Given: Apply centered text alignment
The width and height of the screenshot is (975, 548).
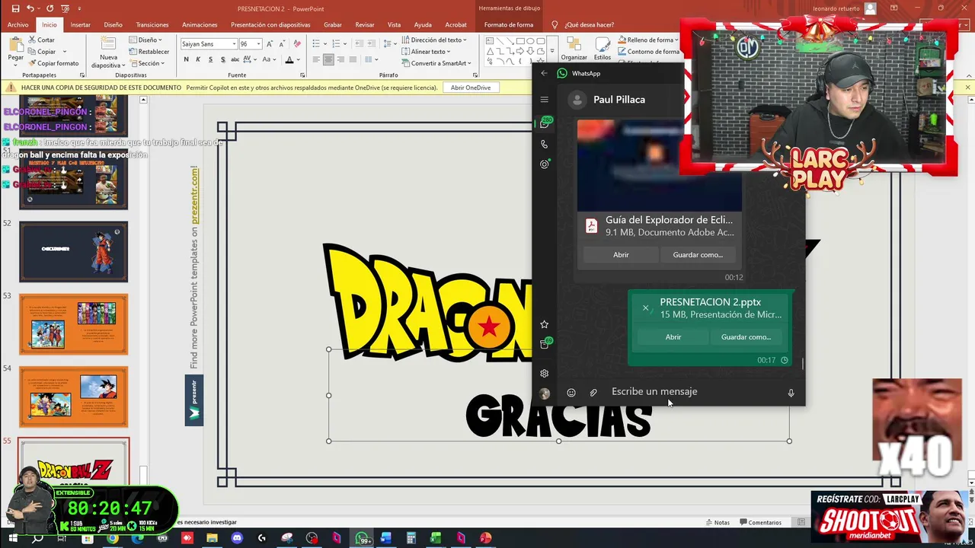Looking at the screenshot, I should coord(328,59).
